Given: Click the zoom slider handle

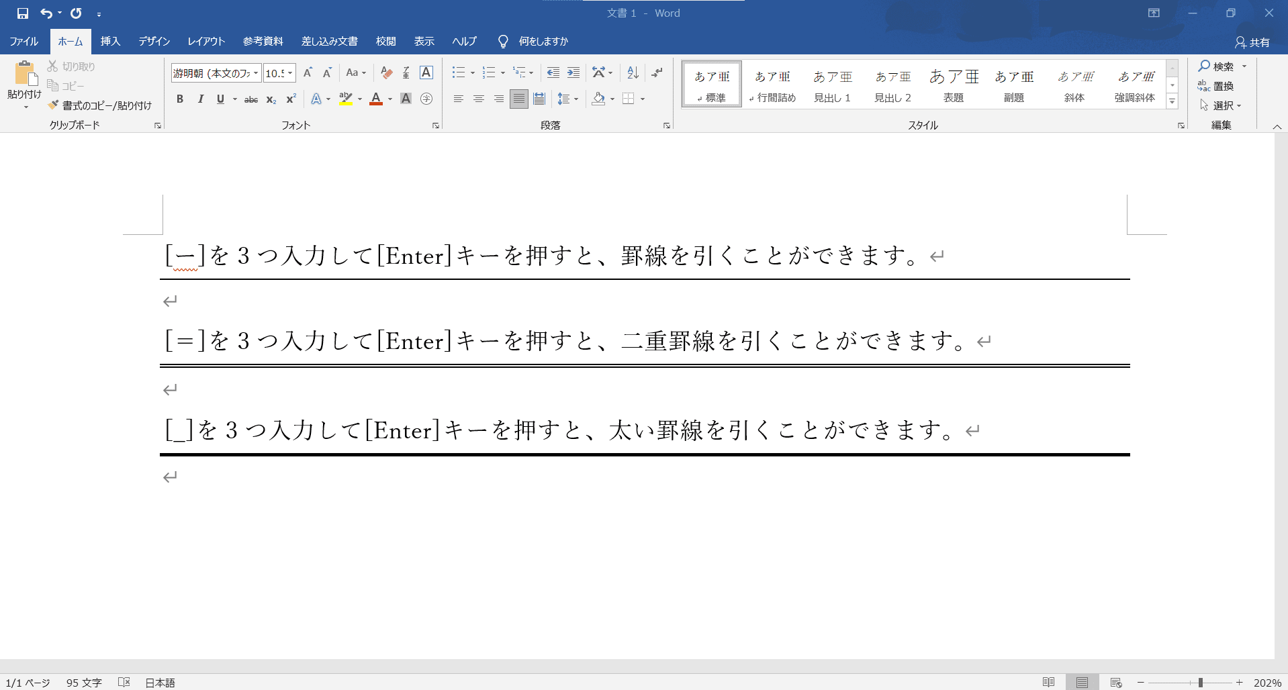Looking at the screenshot, I should 1201,683.
